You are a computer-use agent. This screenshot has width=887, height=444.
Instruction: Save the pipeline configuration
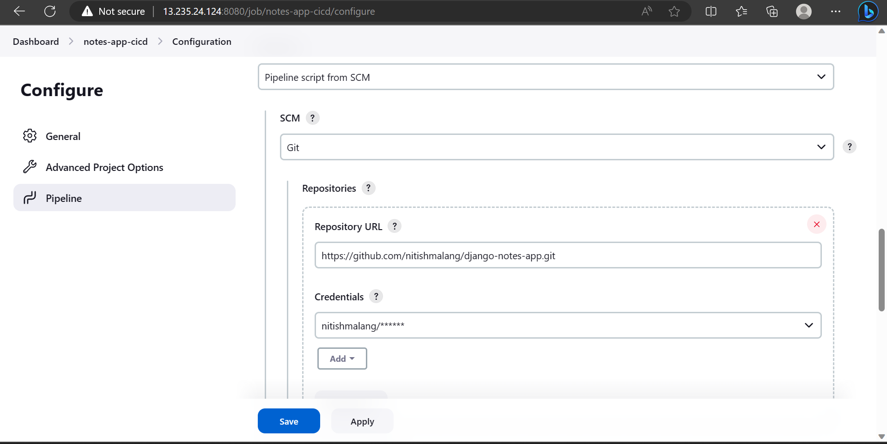pyautogui.click(x=288, y=421)
